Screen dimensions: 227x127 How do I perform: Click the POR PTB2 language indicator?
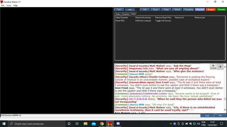(x=203, y=124)
